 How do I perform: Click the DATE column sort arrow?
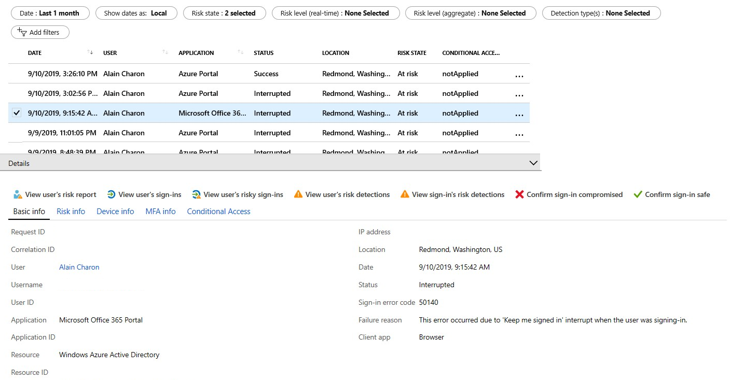[90, 52]
